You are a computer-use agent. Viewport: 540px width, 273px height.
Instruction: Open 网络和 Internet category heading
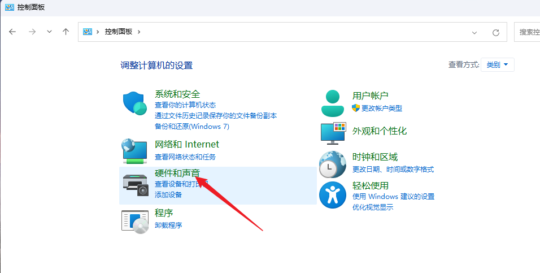[187, 144]
